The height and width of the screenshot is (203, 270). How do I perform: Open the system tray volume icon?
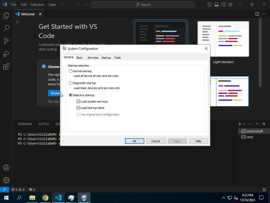(x=236, y=198)
